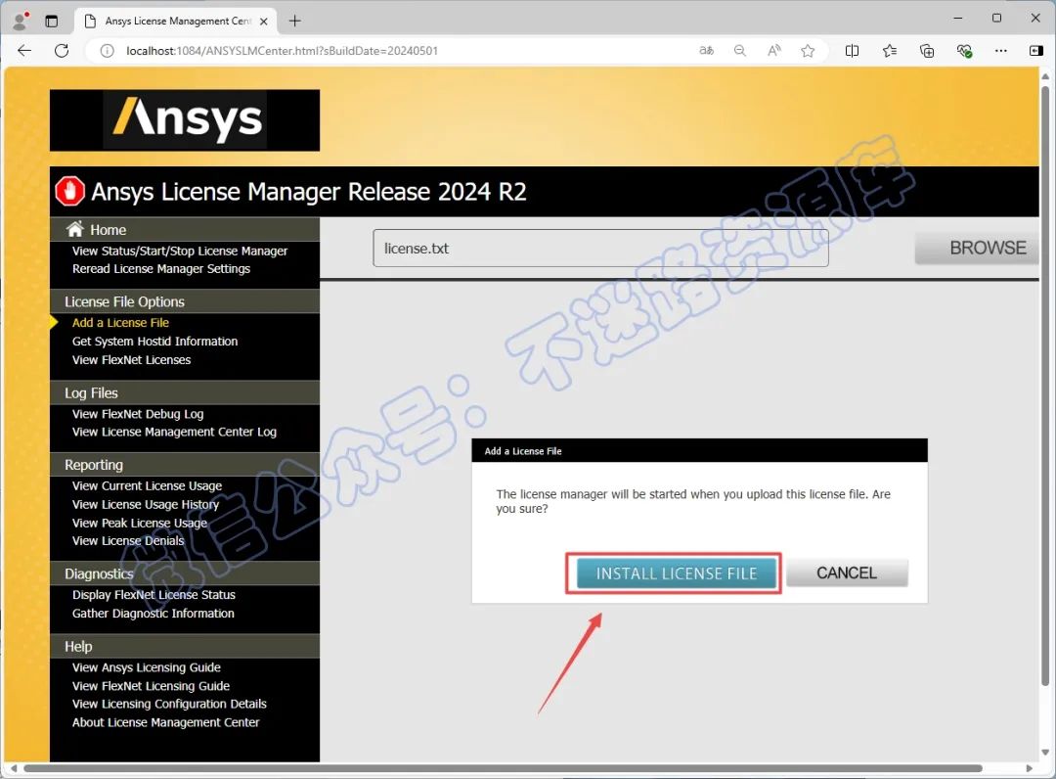1056x779 pixels.
Task: Enable Read aloud icon
Action: click(x=773, y=51)
